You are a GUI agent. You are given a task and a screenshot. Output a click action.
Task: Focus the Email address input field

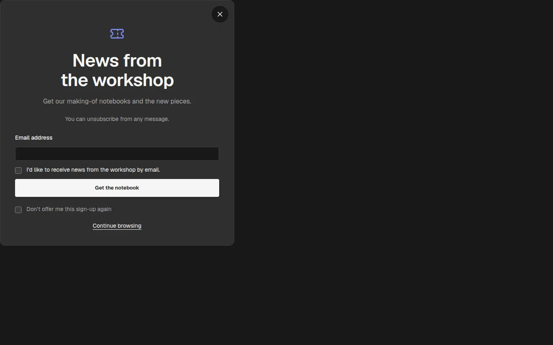[117, 154]
